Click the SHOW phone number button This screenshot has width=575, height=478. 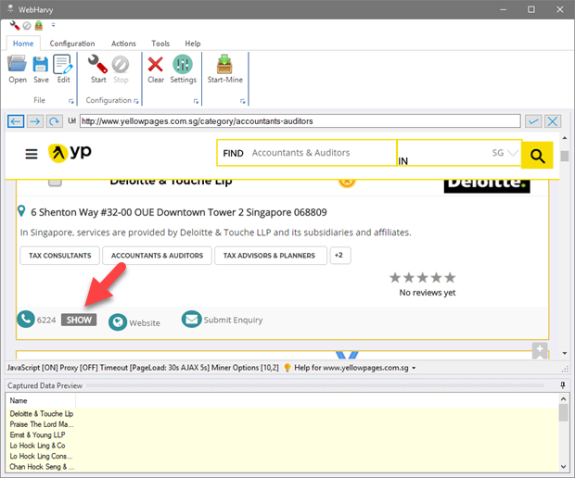79,320
